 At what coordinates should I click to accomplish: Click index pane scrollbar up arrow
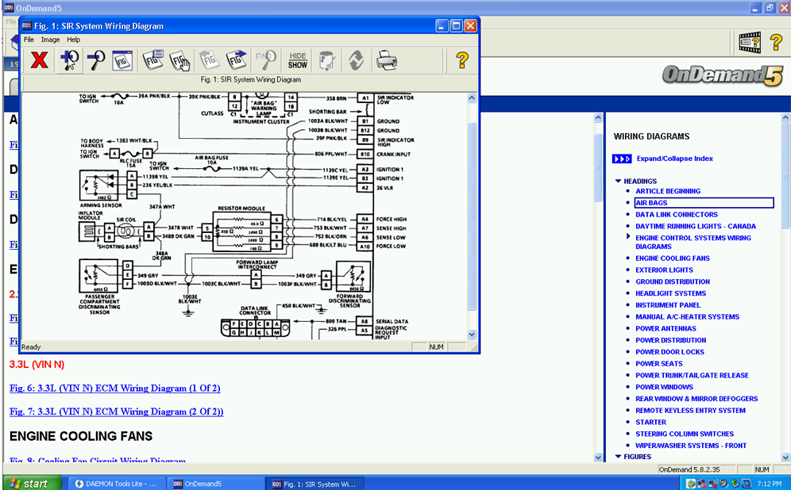785,117
